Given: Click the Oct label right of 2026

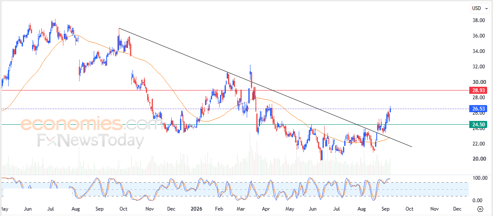Looking at the screenshot, I should pyautogui.click(x=409, y=209).
